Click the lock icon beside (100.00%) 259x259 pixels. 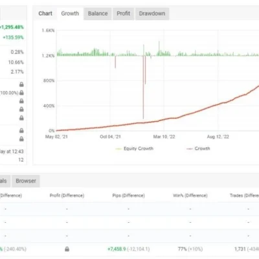click(21, 93)
